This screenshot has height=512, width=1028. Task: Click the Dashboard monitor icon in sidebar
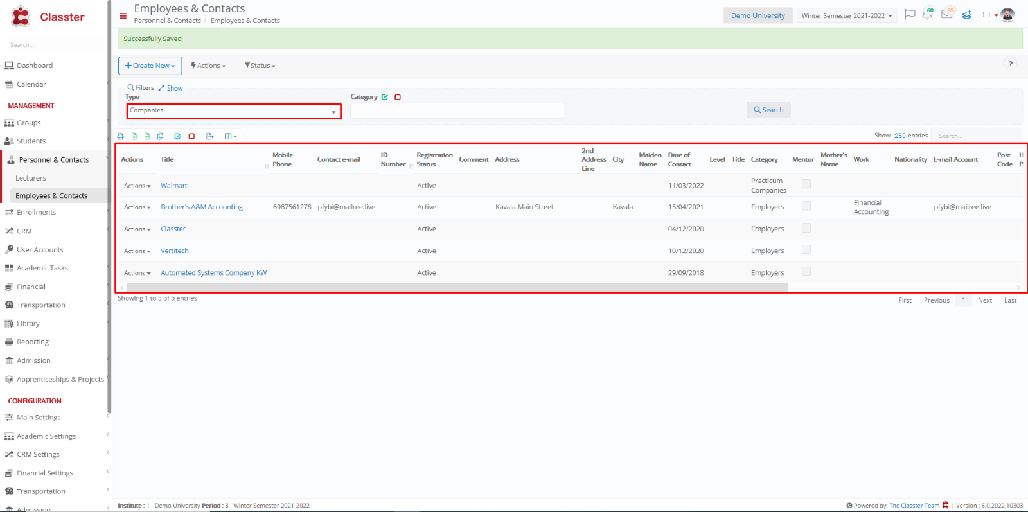pos(9,66)
